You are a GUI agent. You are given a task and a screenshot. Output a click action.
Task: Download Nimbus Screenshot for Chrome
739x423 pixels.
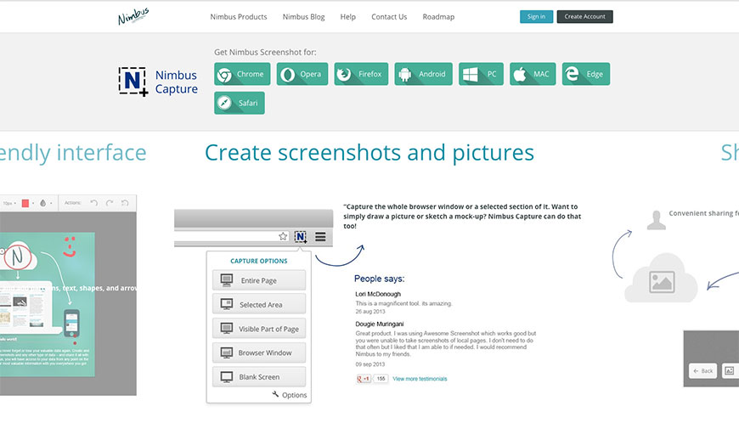[242, 74]
